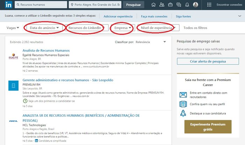Open the Notifications bell icon
Viewport: 245px width, 145px height.
click(x=187, y=5)
